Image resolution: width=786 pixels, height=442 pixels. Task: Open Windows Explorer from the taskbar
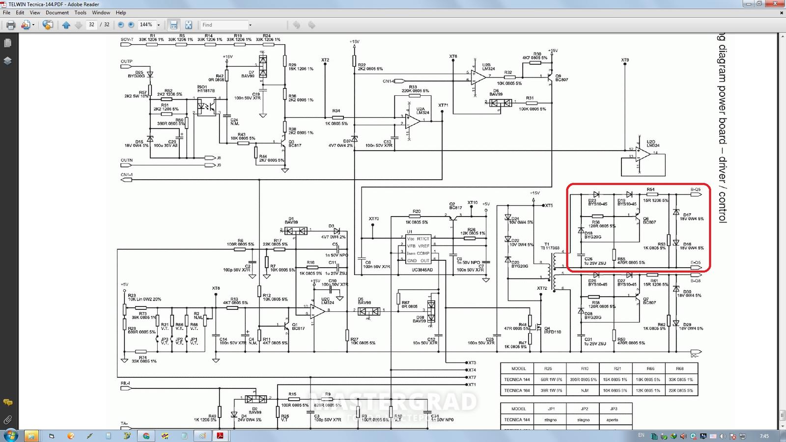(x=31, y=436)
